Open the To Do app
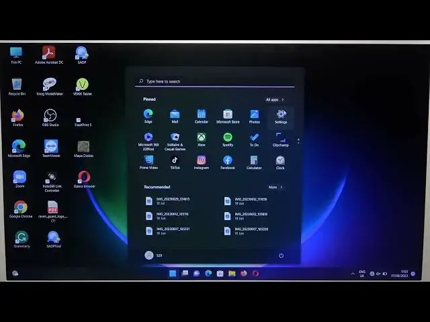Screen dimensions: 430x322 pos(254,140)
